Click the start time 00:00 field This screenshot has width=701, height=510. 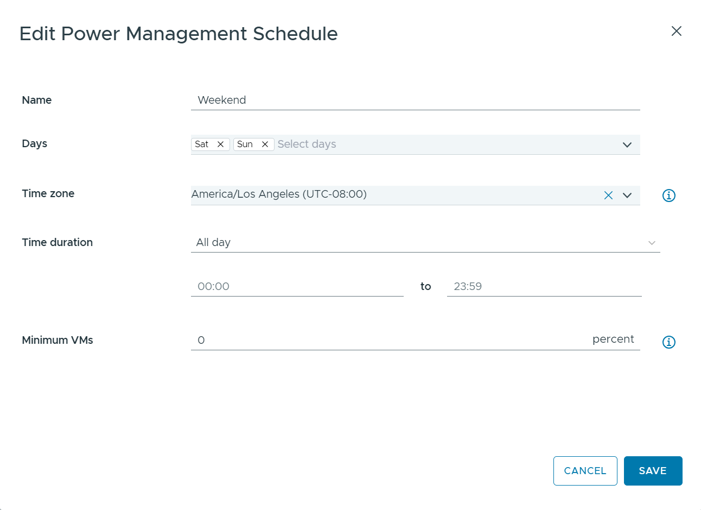[297, 287]
